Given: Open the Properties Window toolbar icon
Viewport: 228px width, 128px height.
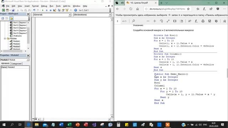Looking at the screenshot, I should [63, 10].
